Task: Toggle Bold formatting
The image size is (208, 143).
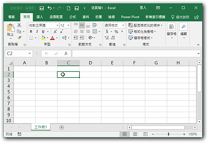Action: [x=31, y=32]
